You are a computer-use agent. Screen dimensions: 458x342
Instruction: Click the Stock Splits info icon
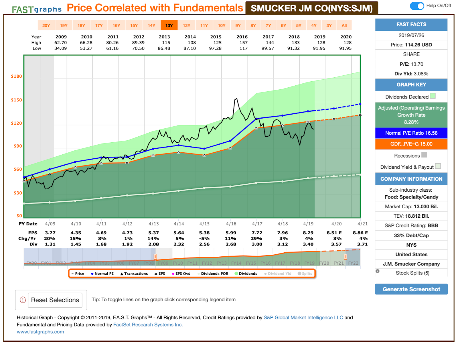click(378, 271)
